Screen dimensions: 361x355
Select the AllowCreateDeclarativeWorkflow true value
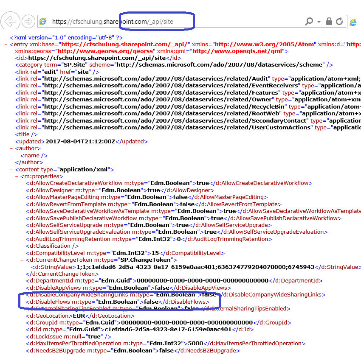[203, 183]
